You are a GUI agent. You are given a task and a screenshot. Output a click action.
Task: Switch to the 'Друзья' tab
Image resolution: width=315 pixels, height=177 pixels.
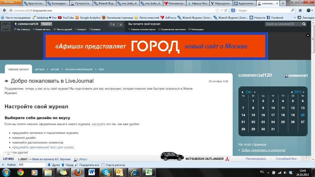(39, 70)
